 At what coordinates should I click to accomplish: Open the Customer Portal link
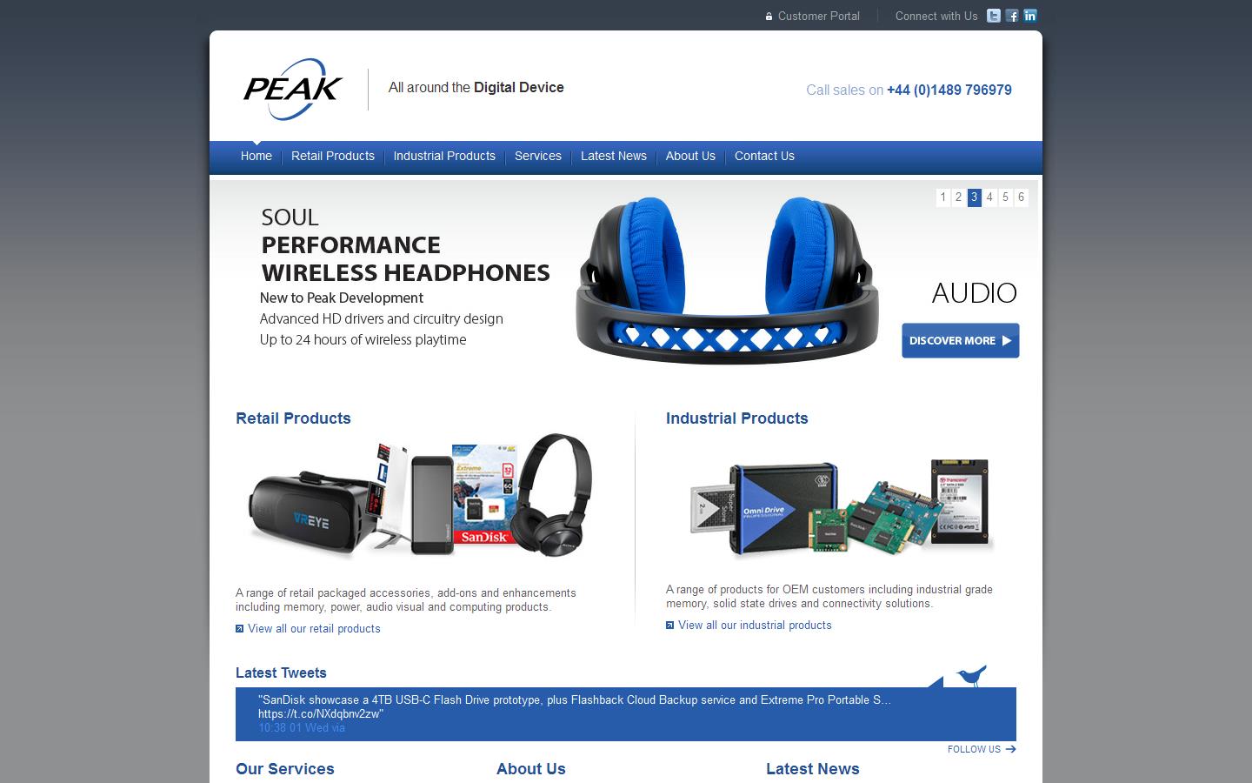(x=819, y=17)
